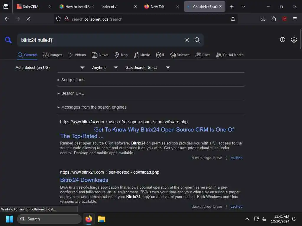The height and width of the screenshot is (226, 302).
Task: Click the uBlock Origin extension icon
Action: (284, 19)
